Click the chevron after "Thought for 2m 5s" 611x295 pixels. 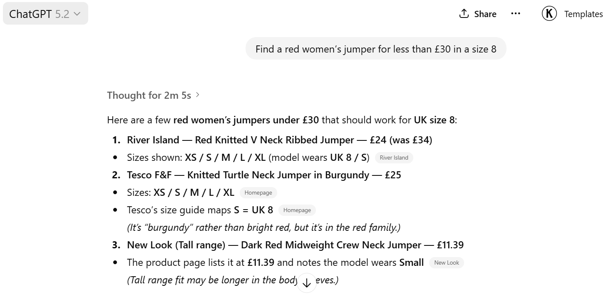[198, 95]
